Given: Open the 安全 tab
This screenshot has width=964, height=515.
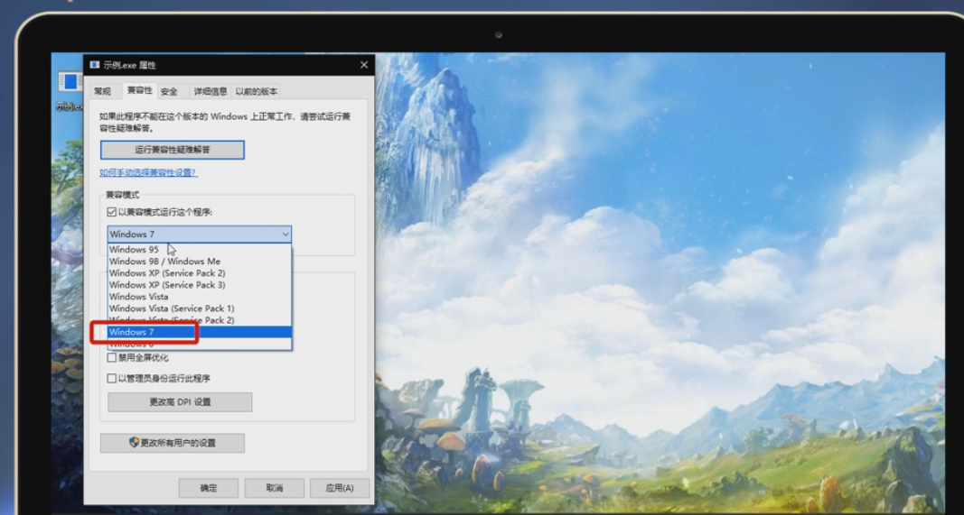Looking at the screenshot, I should [x=169, y=91].
